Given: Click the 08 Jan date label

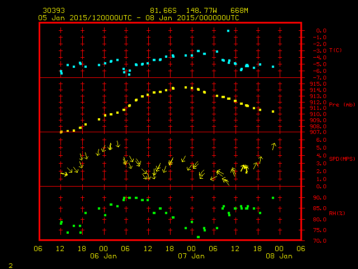Looking at the screenshot, I should pos(279,256).
